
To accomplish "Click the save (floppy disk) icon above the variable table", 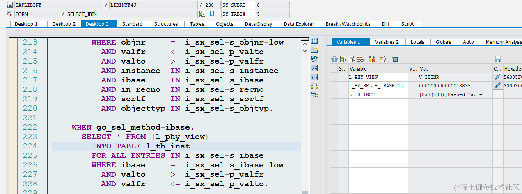I will pos(498,59).
